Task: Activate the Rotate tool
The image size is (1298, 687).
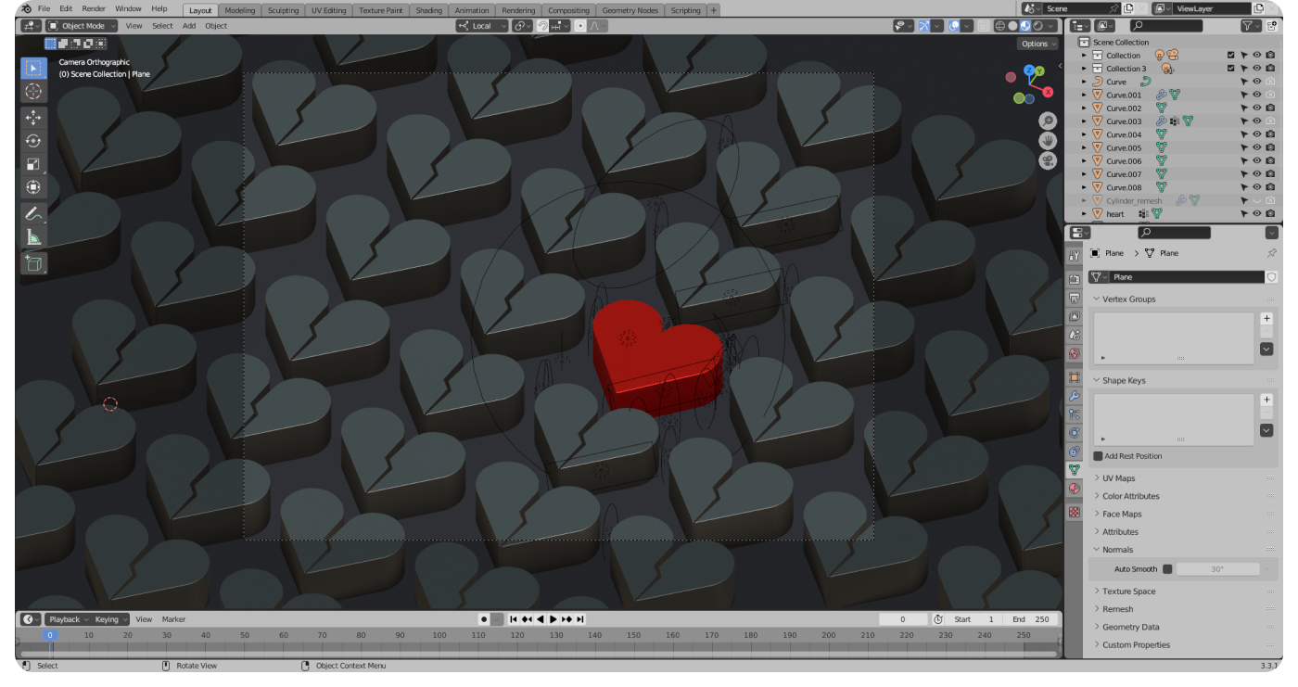Action: click(x=33, y=141)
